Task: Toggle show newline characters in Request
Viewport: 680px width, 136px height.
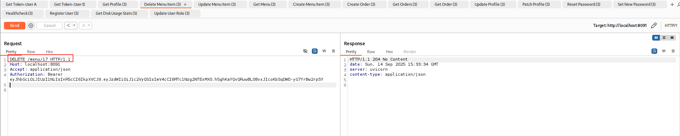Action: click(324, 51)
